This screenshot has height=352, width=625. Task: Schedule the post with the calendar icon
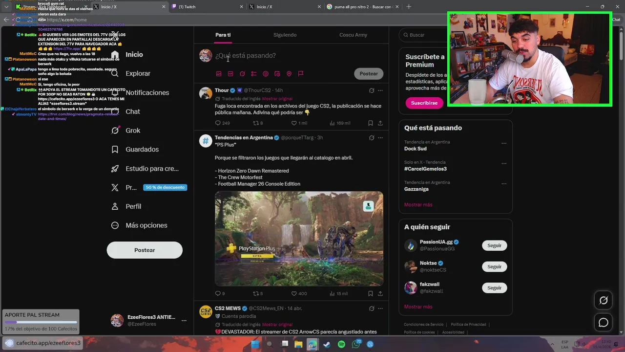pyautogui.click(x=277, y=74)
